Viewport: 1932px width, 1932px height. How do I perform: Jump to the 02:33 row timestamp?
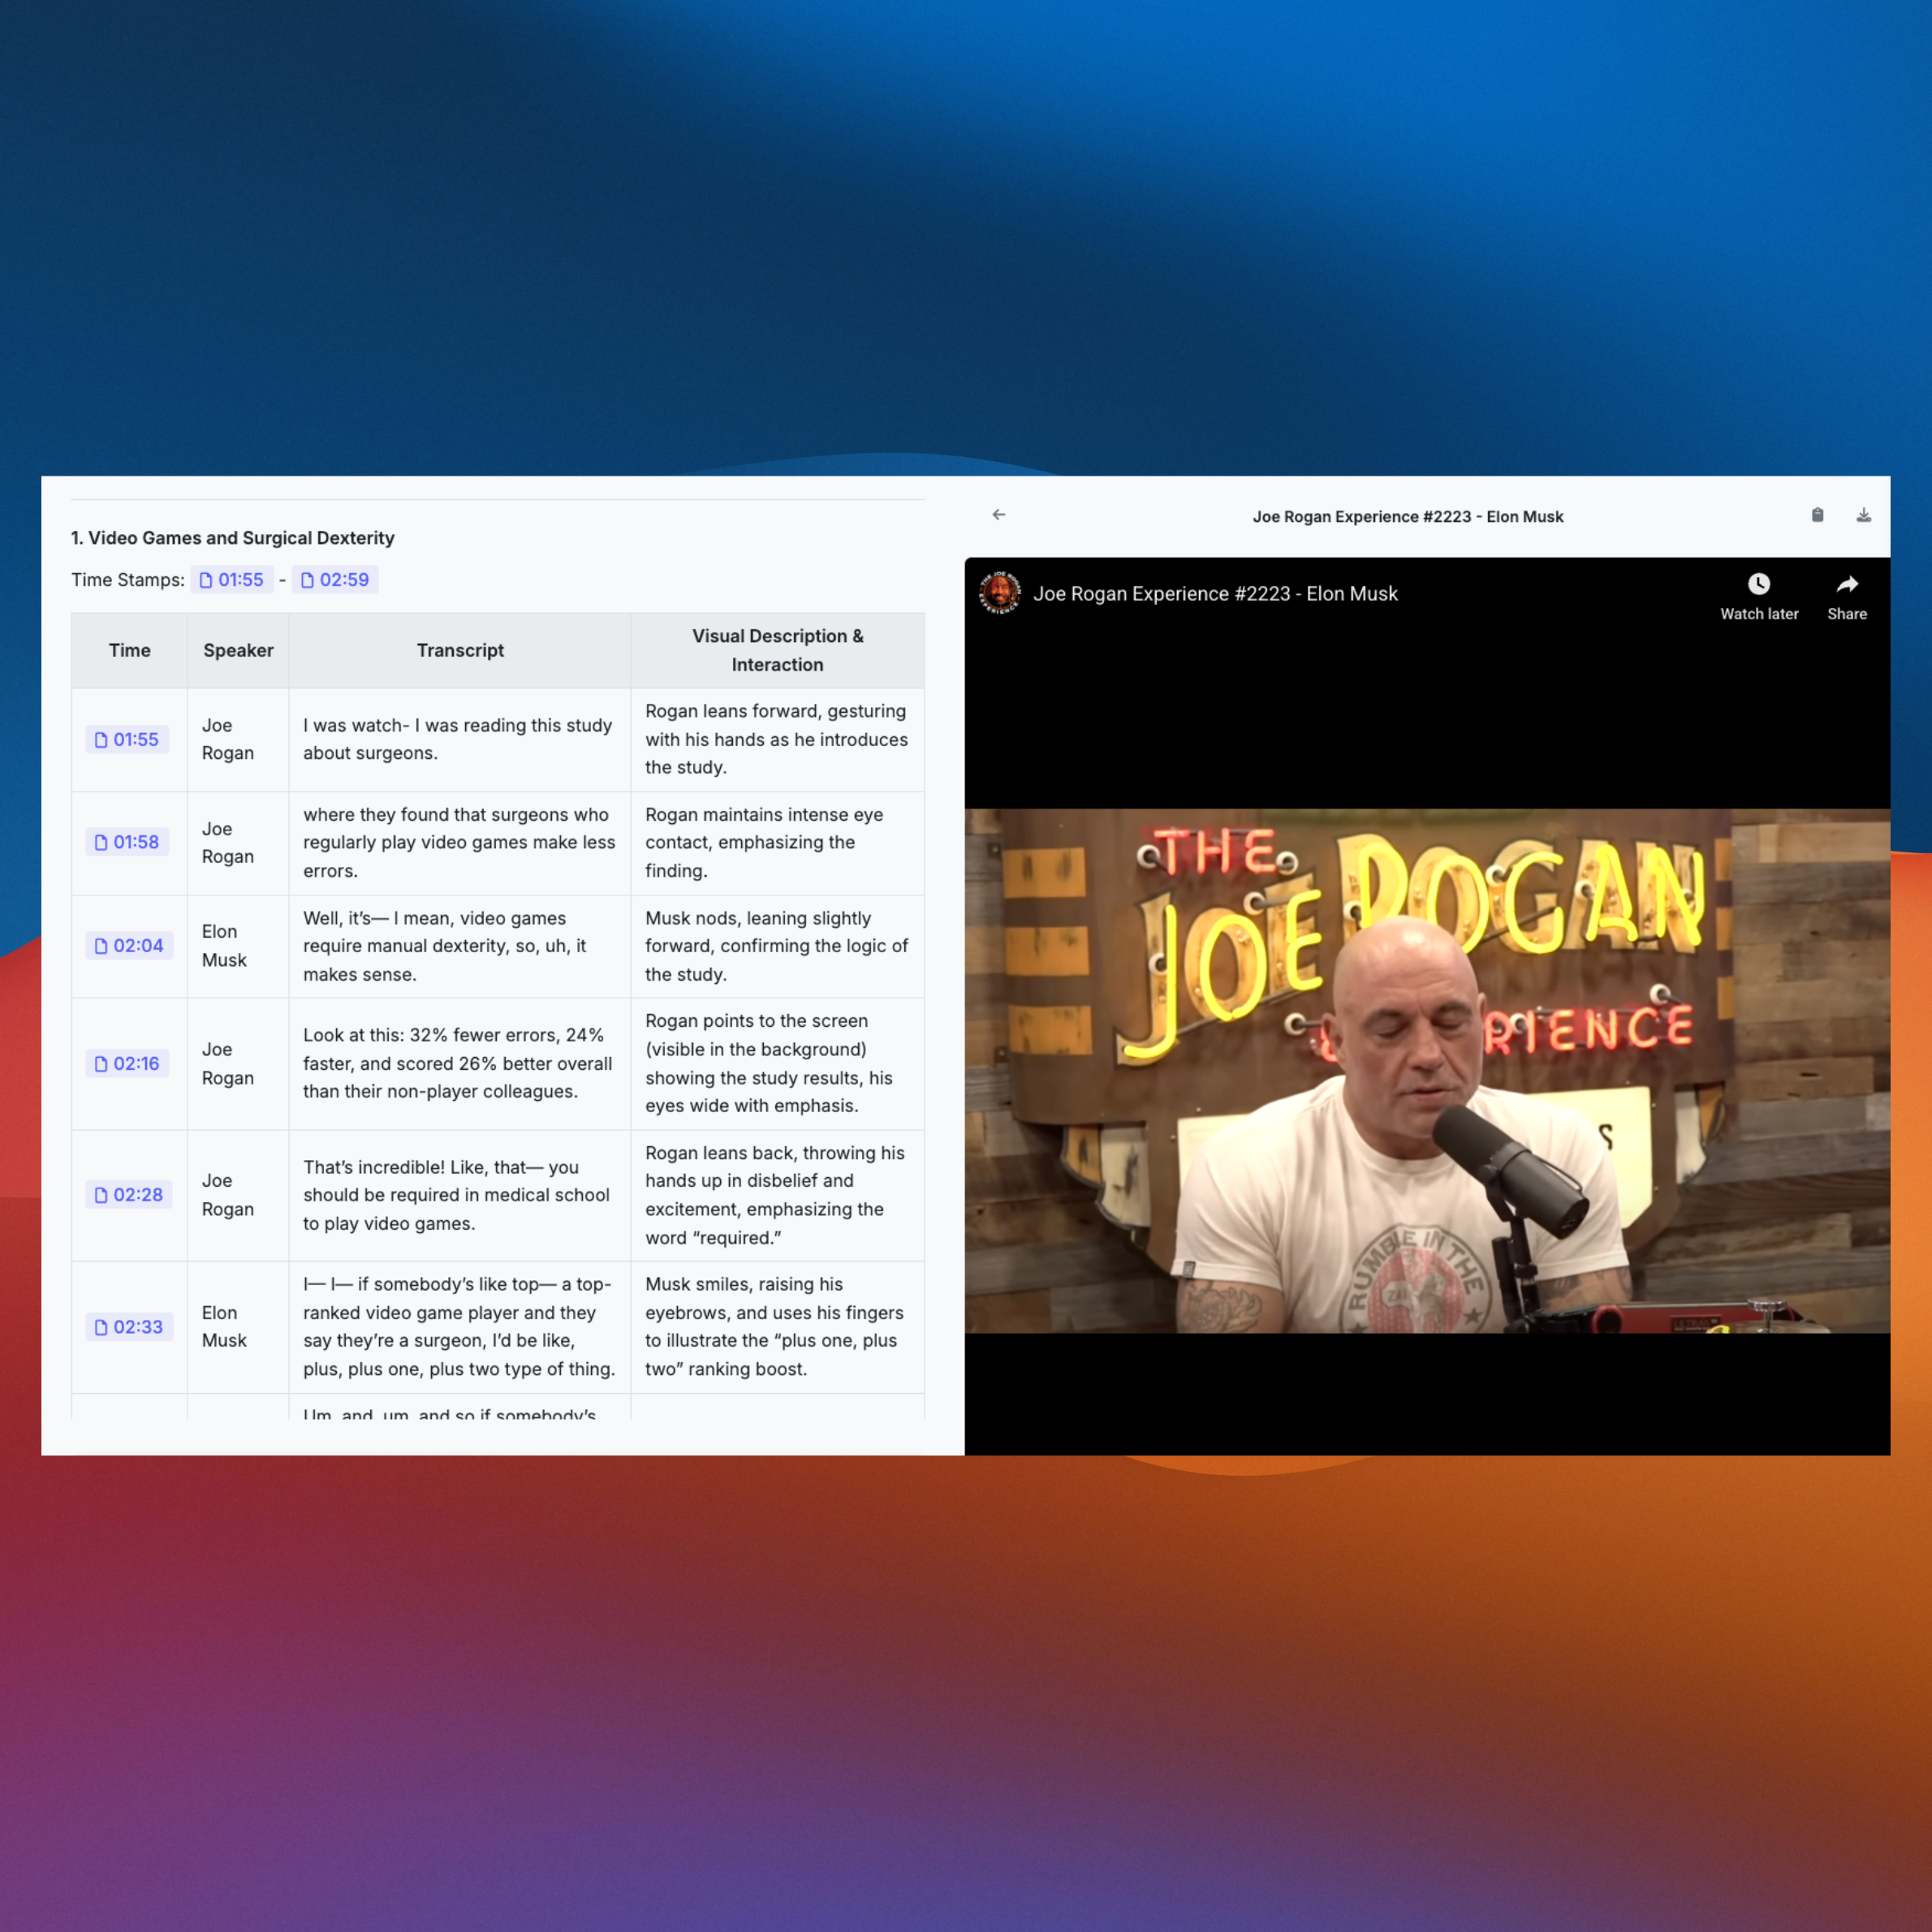pos(129,1327)
